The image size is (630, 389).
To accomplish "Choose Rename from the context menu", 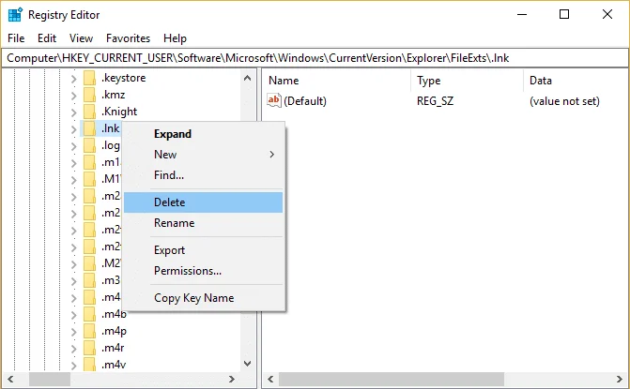I will pyautogui.click(x=204, y=223).
